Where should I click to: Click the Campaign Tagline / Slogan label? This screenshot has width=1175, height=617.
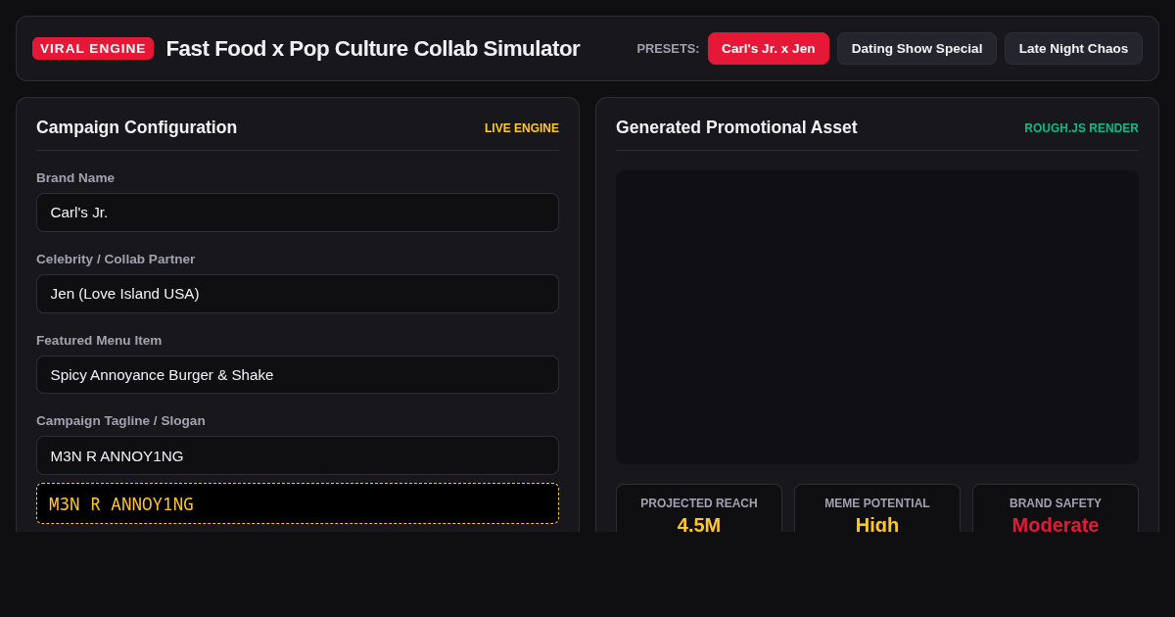coord(120,420)
